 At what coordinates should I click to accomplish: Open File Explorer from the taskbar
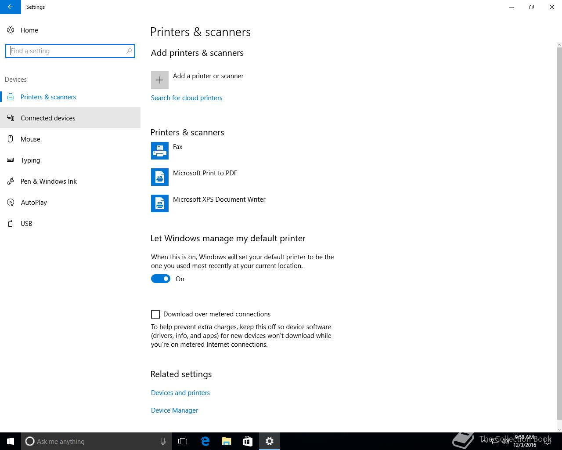pos(227,441)
